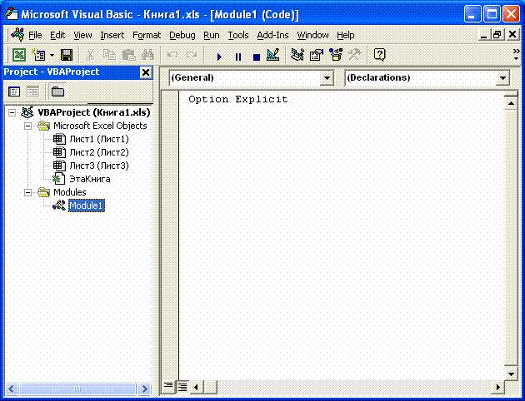The height and width of the screenshot is (401, 525).
Task: Open the Add-Ins menu
Action: click(272, 35)
